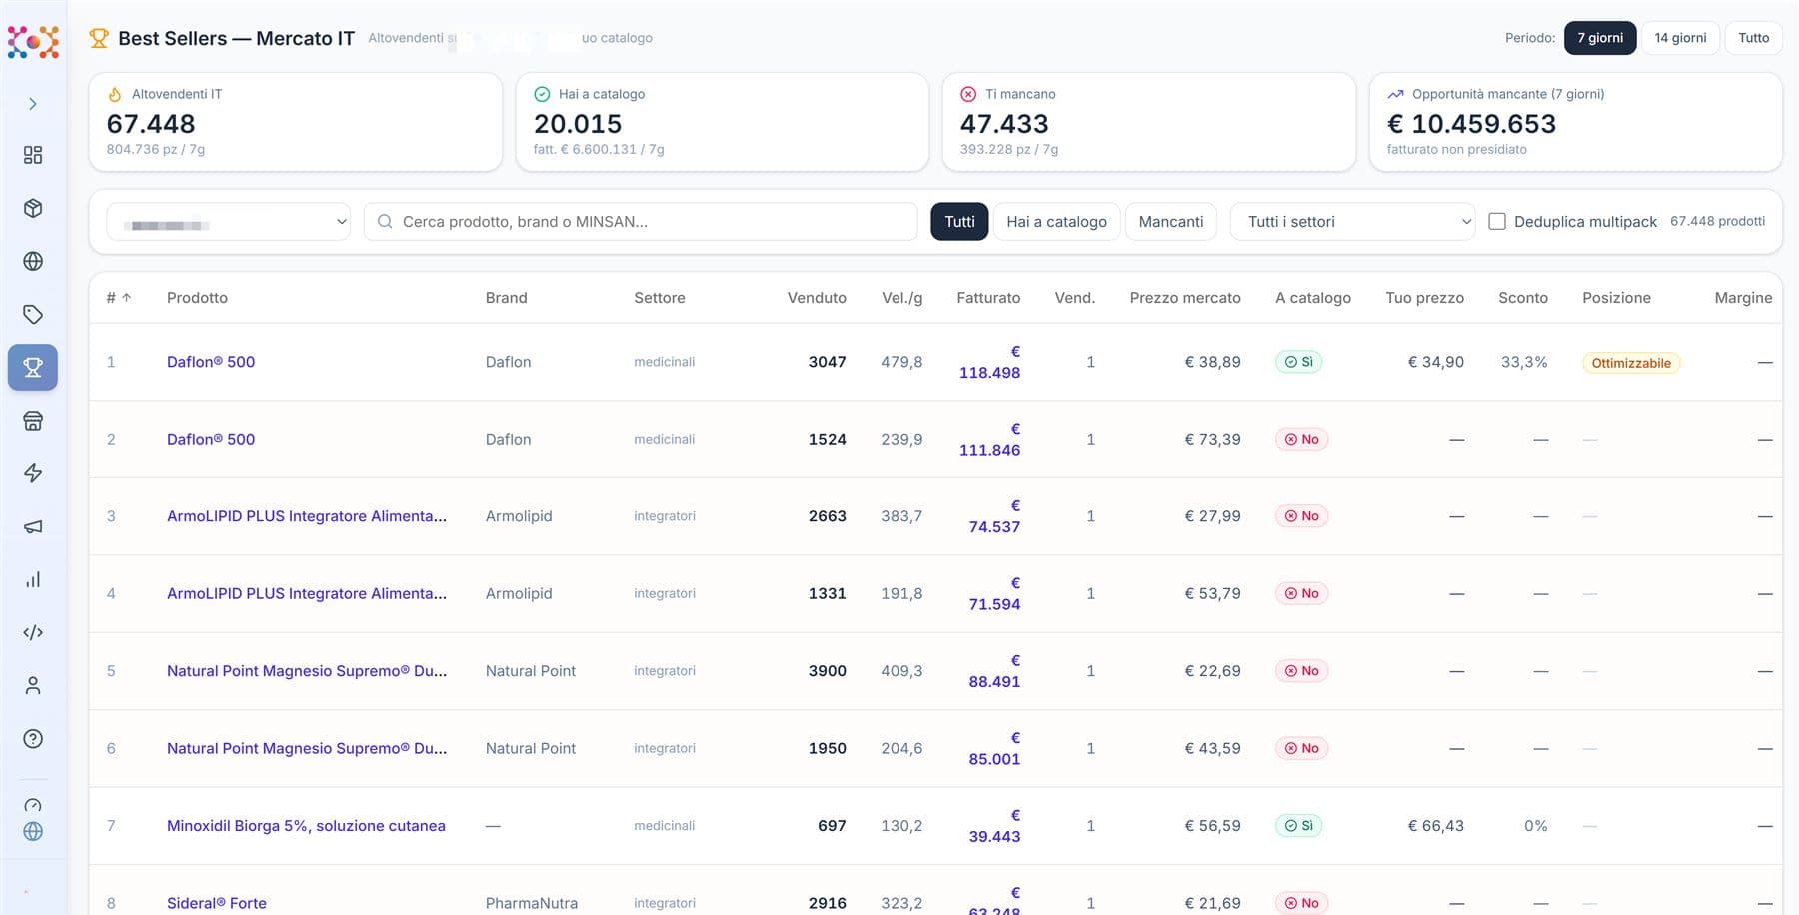The height and width of the screenshot is (915, 1799).
Task: Click the blue globe icon at sidebar bottom
Action: 33,831
